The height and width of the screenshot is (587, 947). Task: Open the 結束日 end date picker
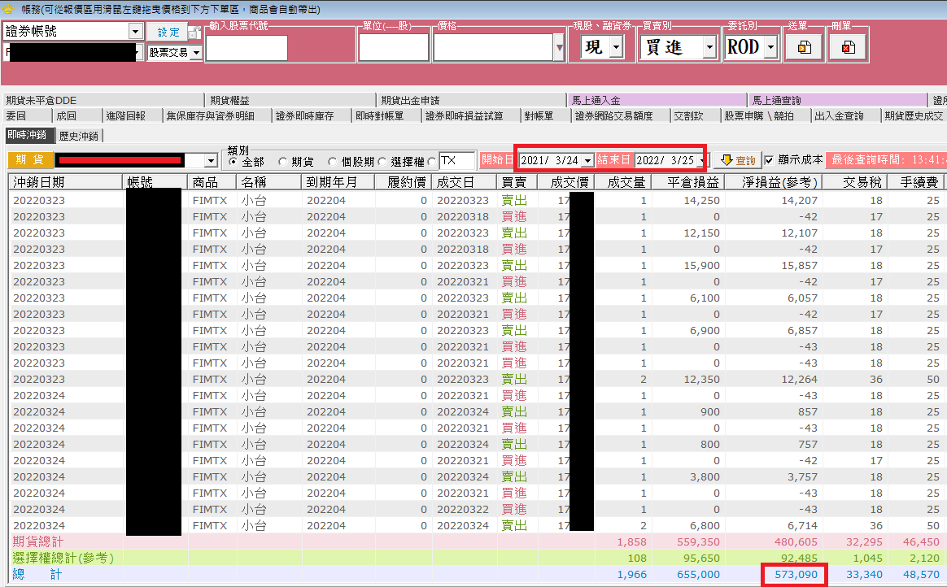tap(701, 160)
